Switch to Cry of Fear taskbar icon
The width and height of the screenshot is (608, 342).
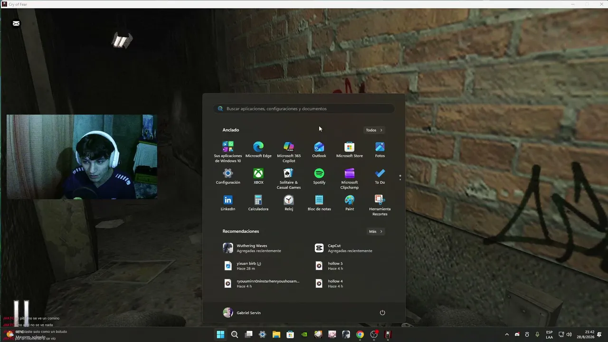click(388, 334)
